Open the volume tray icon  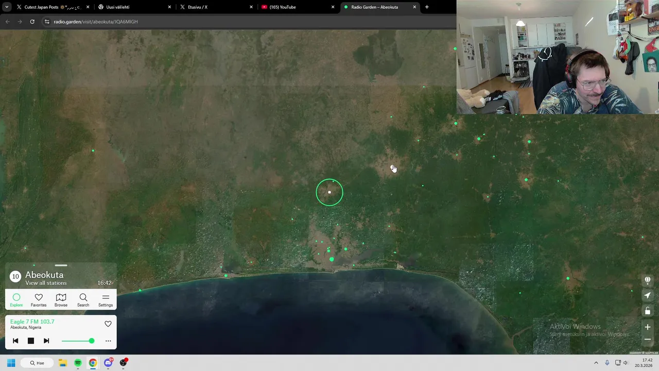pos(626,363)
